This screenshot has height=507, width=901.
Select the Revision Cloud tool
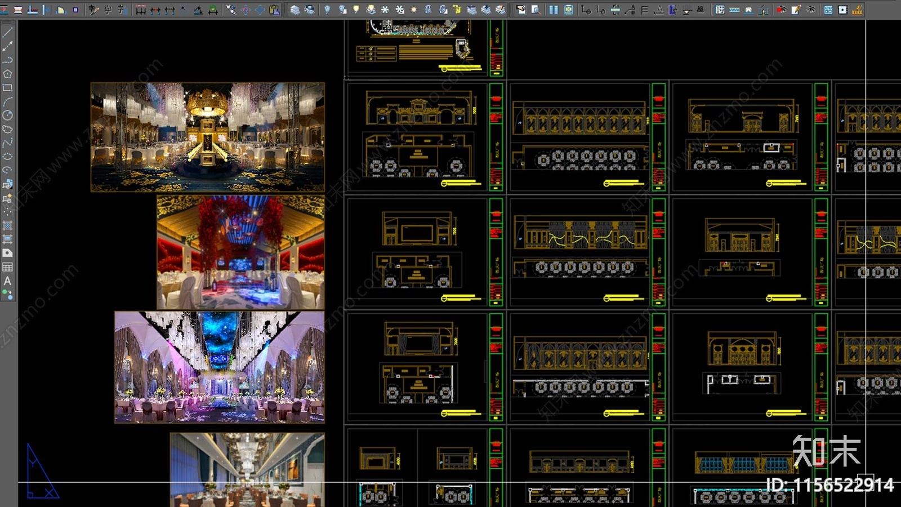7,129
